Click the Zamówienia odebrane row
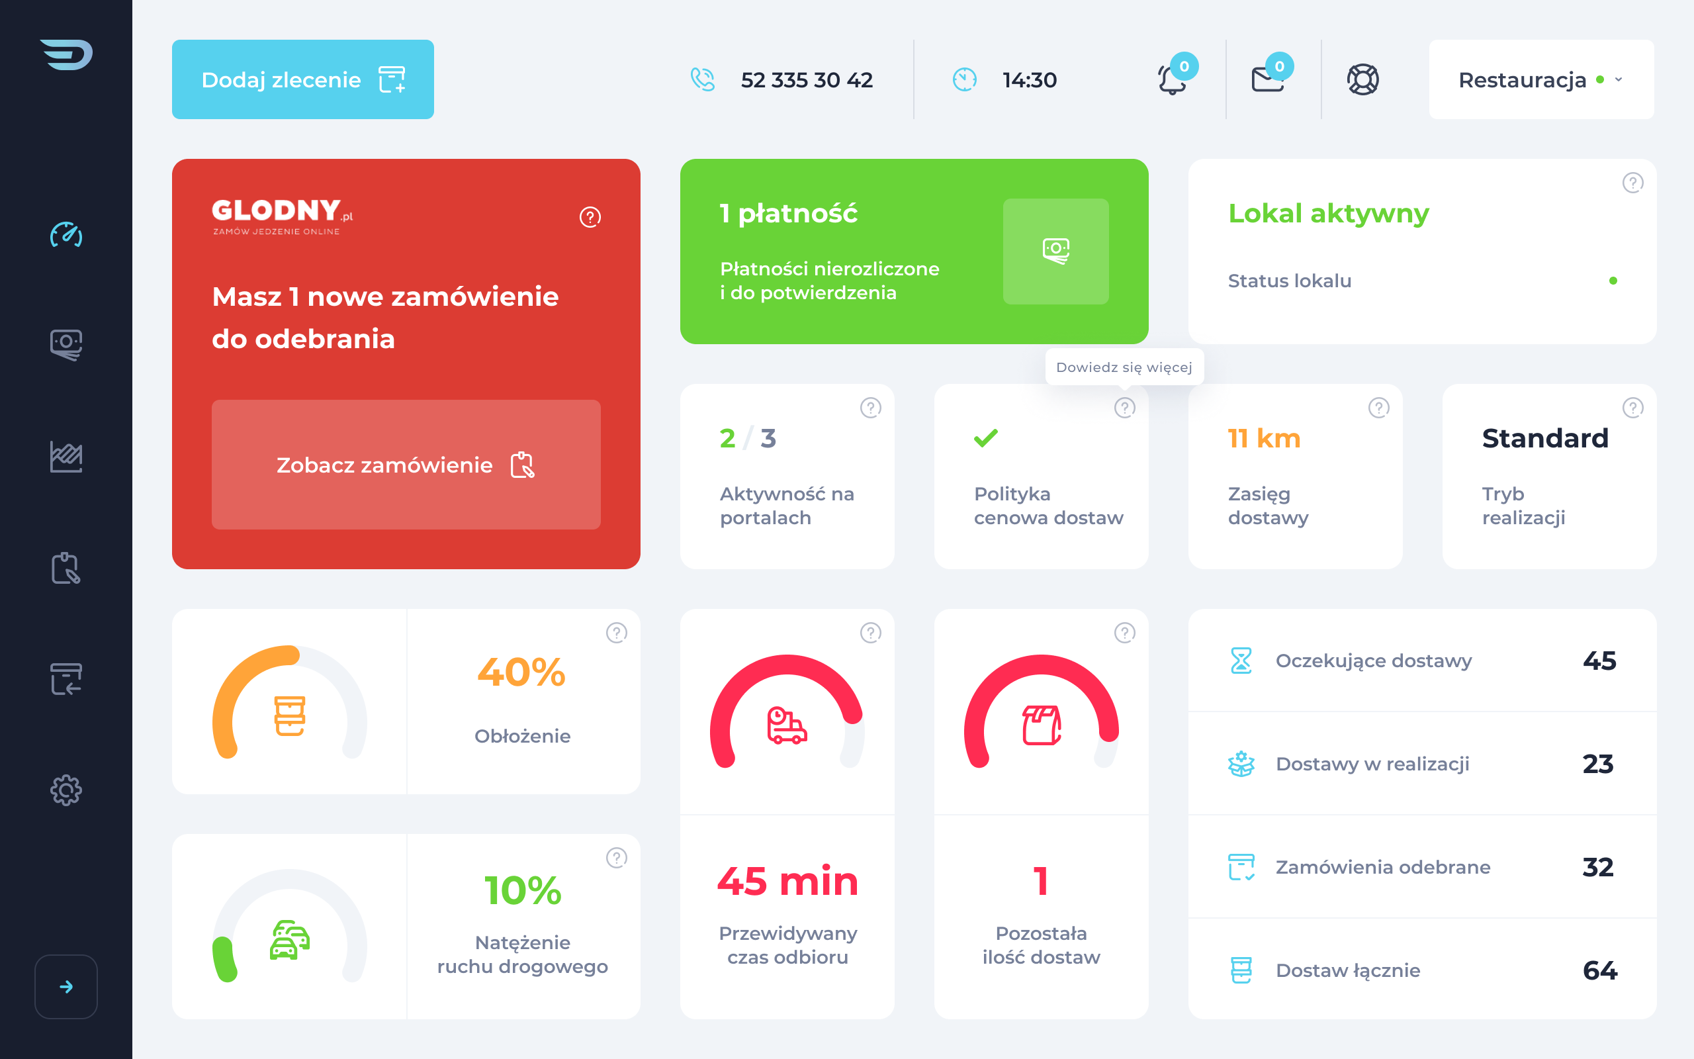Image resolution: width=1694 pixels, height=1059 pixels. pyautogui.click(x=1423, y=867)
